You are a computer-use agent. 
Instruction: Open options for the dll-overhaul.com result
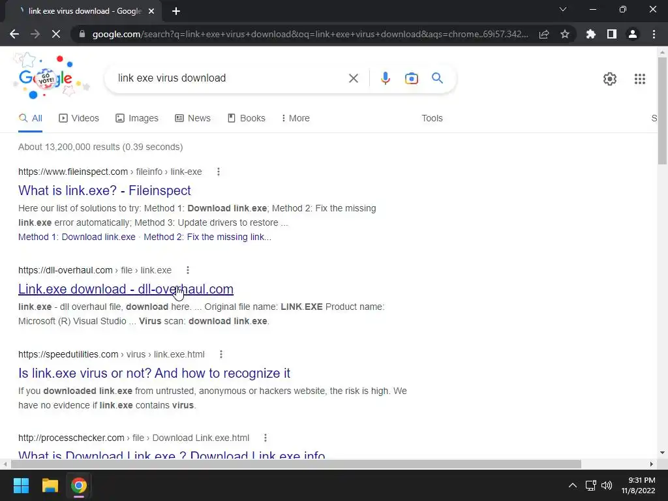[188, 270]
